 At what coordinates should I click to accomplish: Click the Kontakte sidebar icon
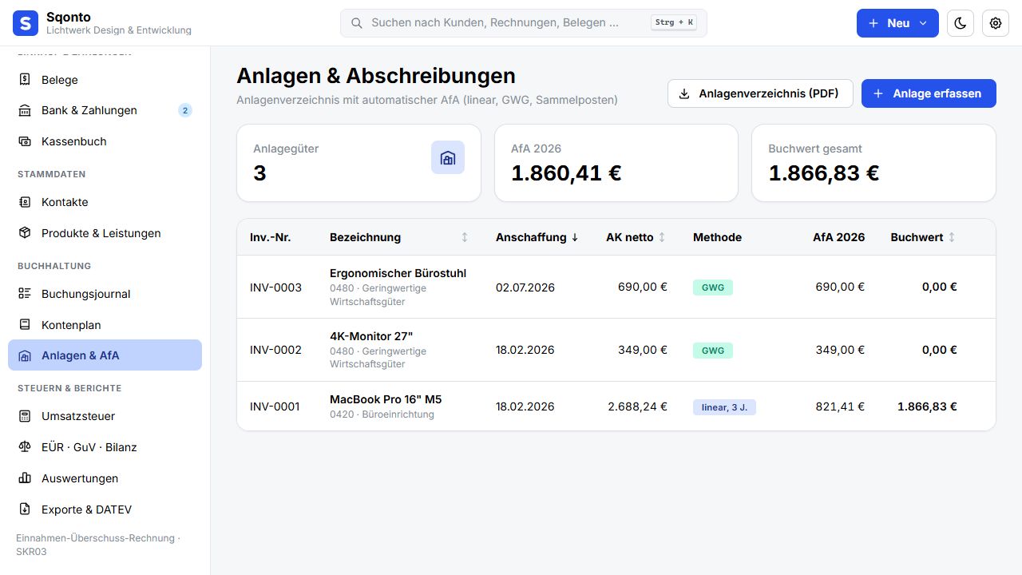tap(25, 202)
